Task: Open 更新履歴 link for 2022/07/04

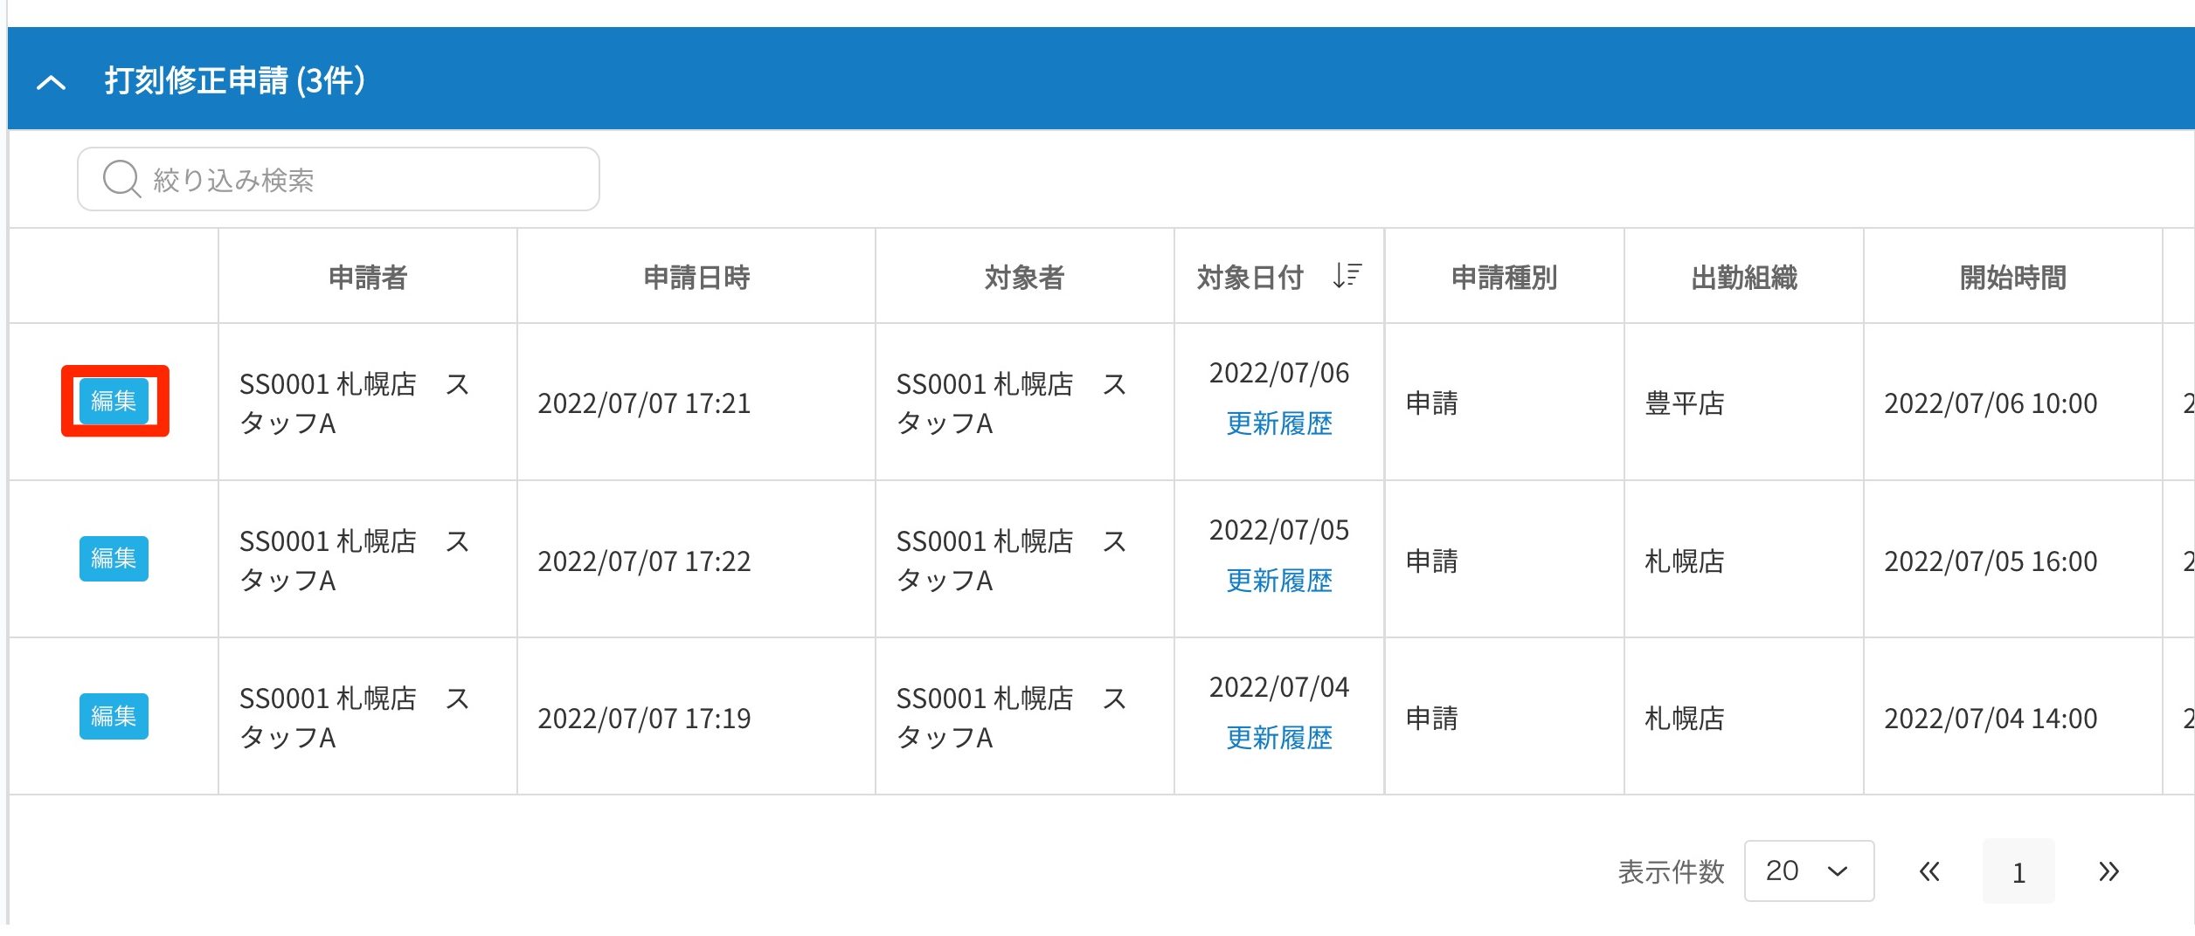Action: pyautogui.click(x=1279, y=739)
